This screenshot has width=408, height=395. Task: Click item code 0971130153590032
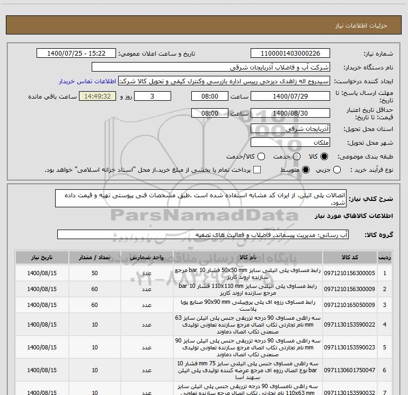tap(350, 393)
